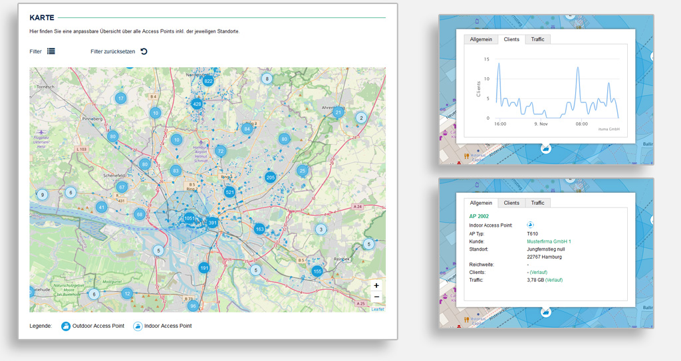Open the Filter list icon
Viewport: 681px width, 361px height.
click(51, 51)
